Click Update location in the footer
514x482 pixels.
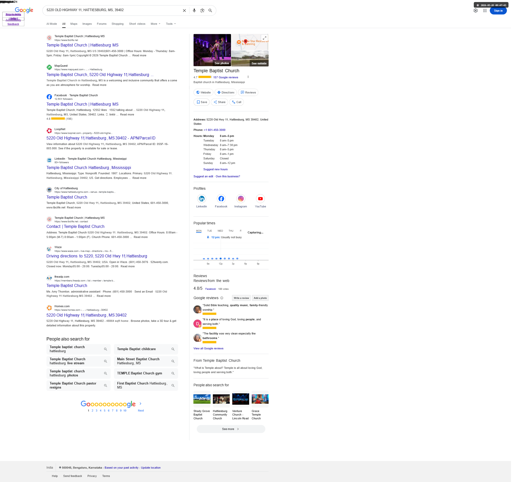(x=151, y=470)
